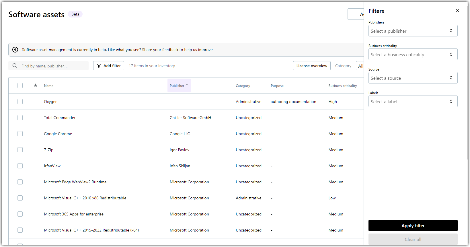Check Microsoft 365 Apps row checkbox
Image resolution: width=470 pixels, height=247 pixels.
coord(20,214)
